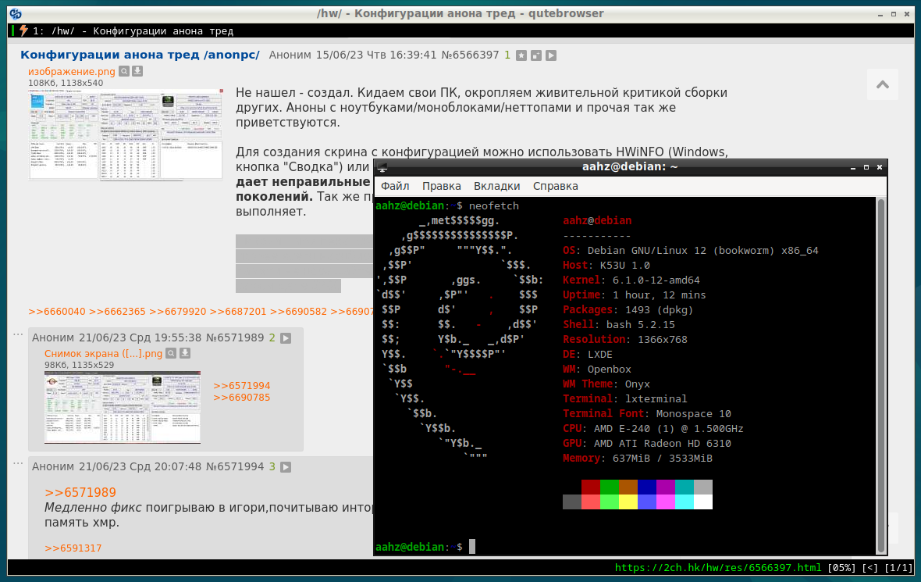Open reply link >>6571994
921x582 pixels.
(241, 386)
